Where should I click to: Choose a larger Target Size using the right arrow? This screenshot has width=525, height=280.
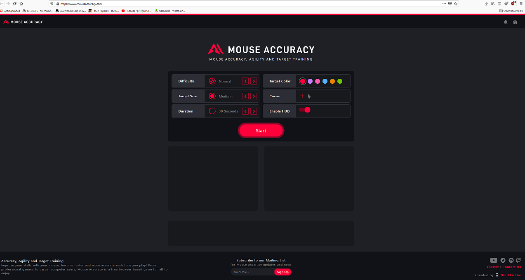pyautogui.click(x=254, y=96)
